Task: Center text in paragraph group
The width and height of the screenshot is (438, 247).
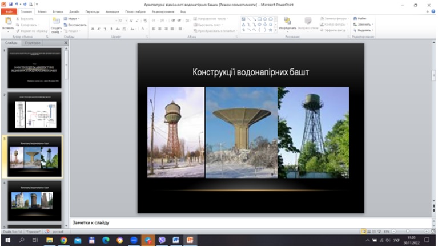Action: (160, 29)
